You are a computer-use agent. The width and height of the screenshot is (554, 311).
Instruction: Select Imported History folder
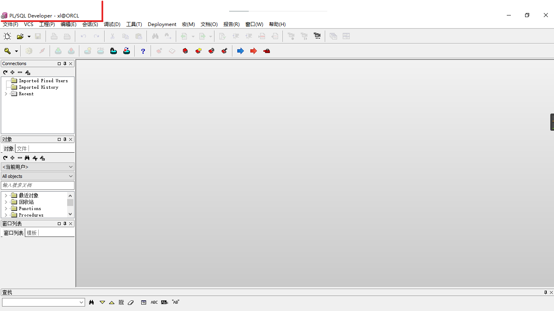click(38, 87)
